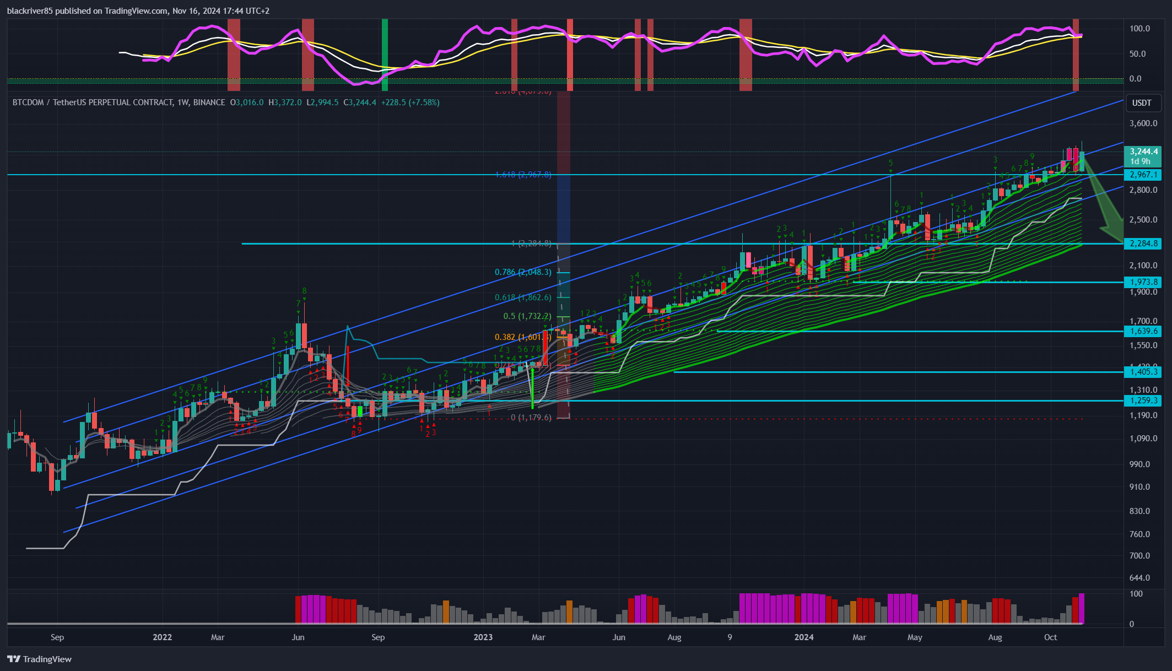Click the 1,973.8 horizontal line price label
Image resolution: width=1172 pixels, height=671 pixels.
tap(1143, 282)
